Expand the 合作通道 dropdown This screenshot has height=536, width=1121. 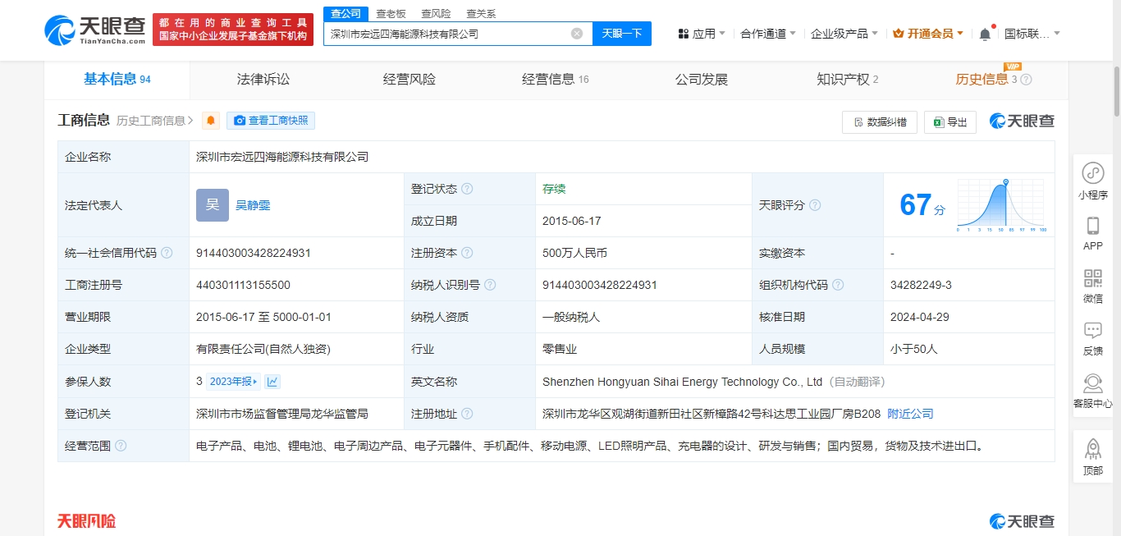(769, 34)
